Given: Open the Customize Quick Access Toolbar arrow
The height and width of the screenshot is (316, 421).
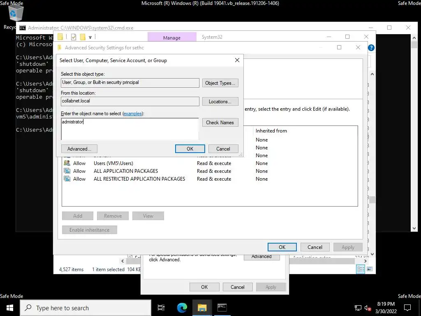Looking at the screenshot, I should [x=90, y=37].
